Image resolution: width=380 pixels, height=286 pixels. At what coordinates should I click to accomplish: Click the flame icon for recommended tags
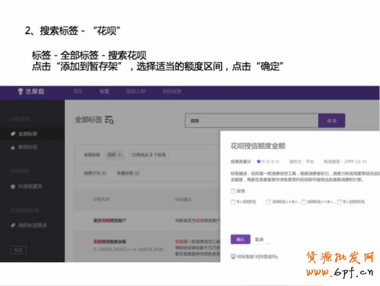coord(13,147)
